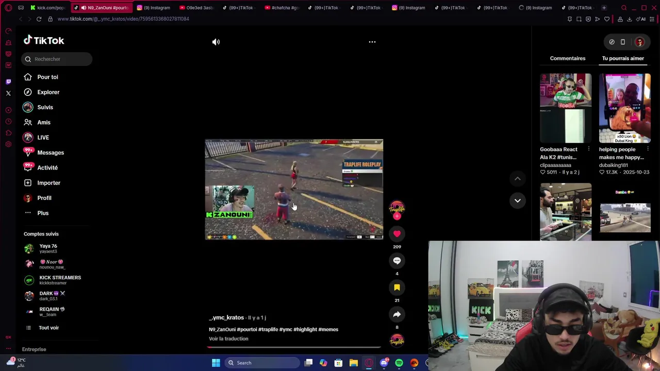Switch to the Commentaires tab
The width and height of the screenshot is (660, 371).
(568, 58)
